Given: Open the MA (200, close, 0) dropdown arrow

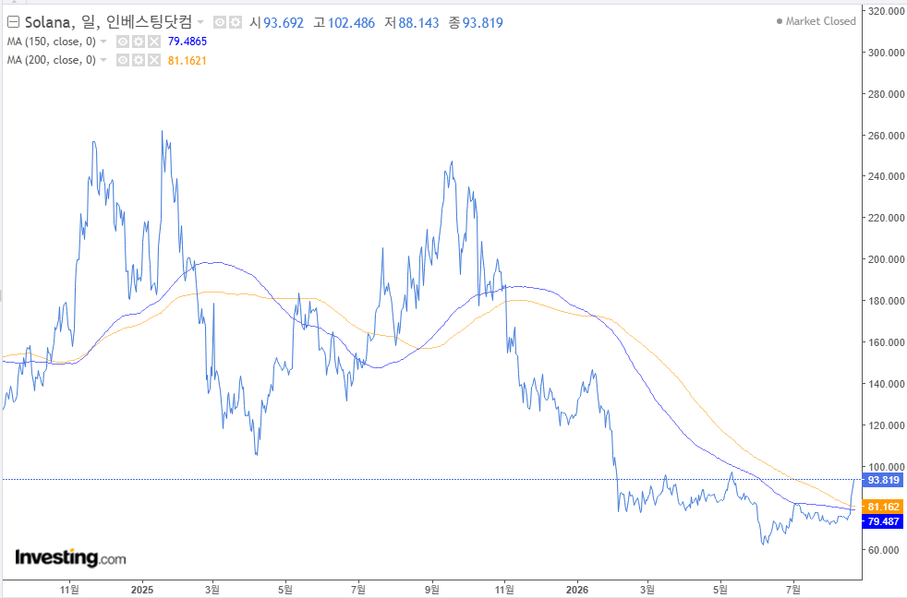Looking at the screenshot, I should (103, 60).
